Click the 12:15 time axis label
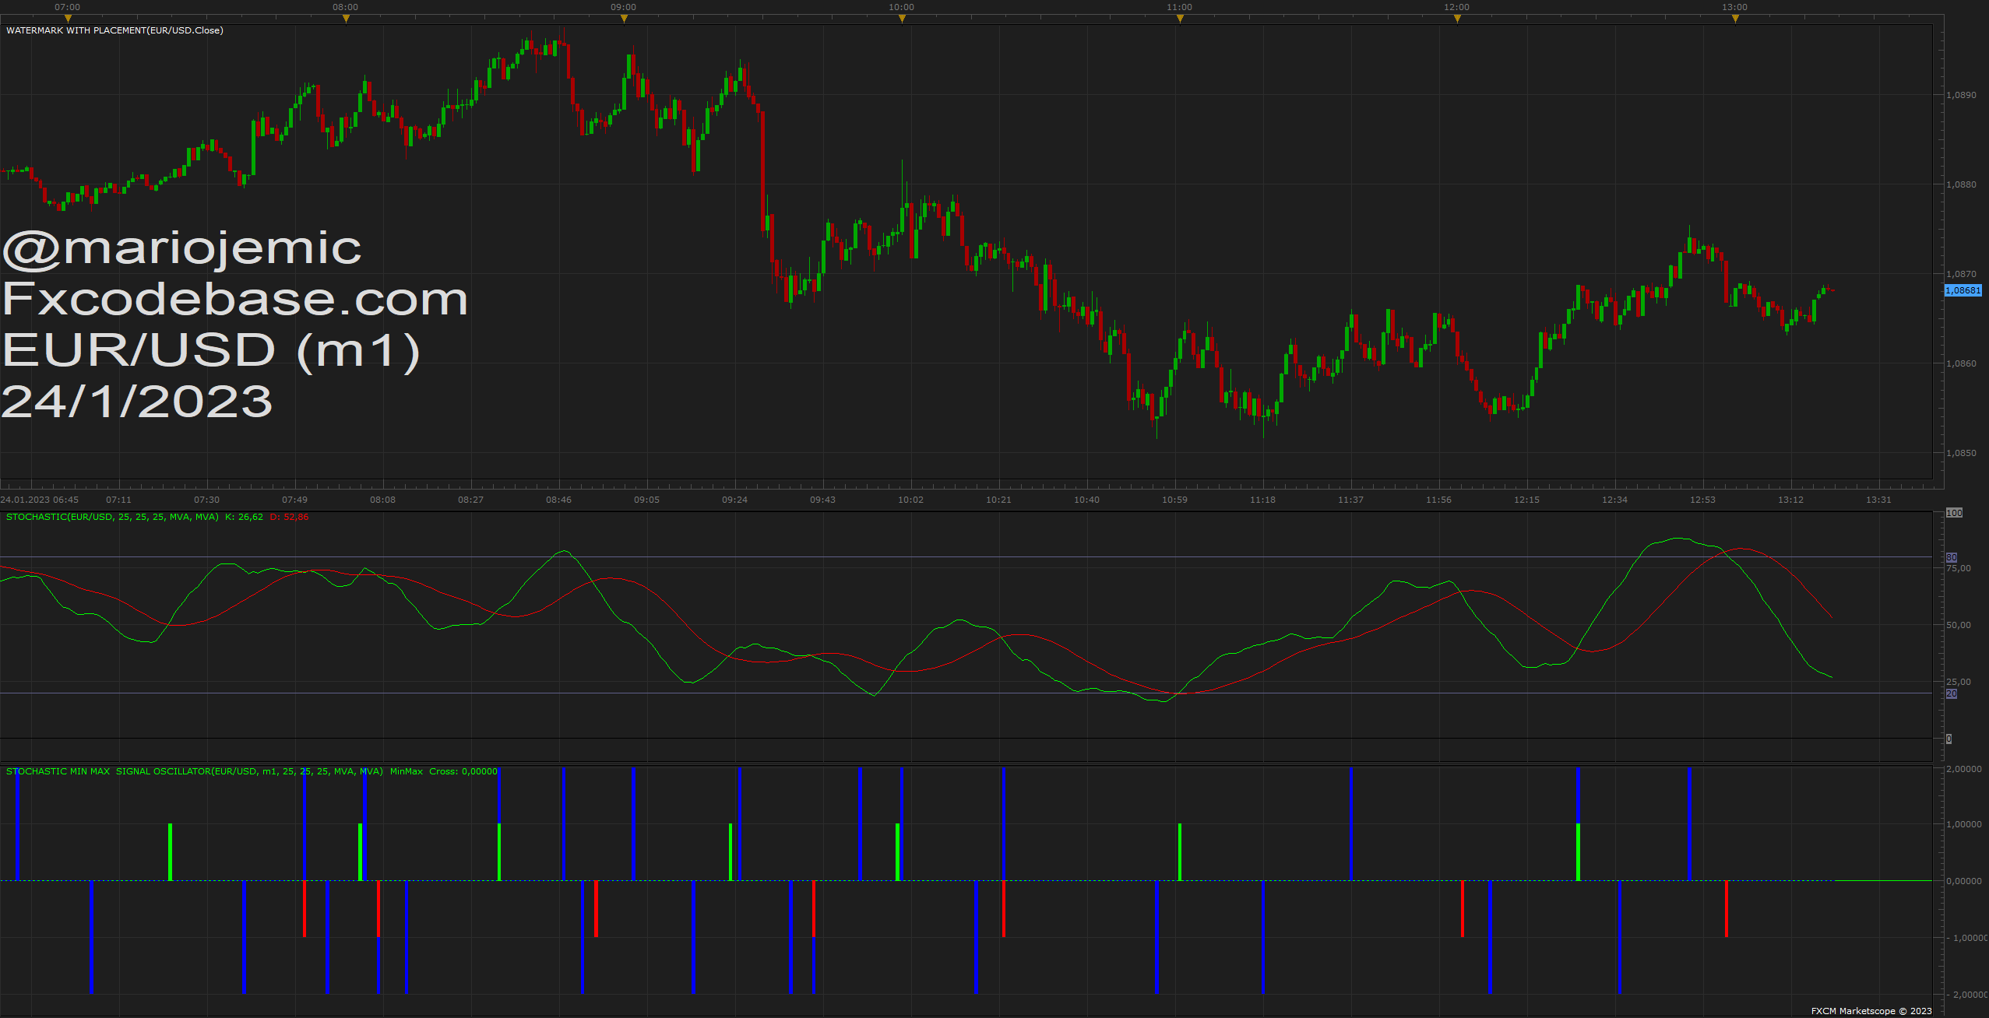 [x=1526, y=500]
